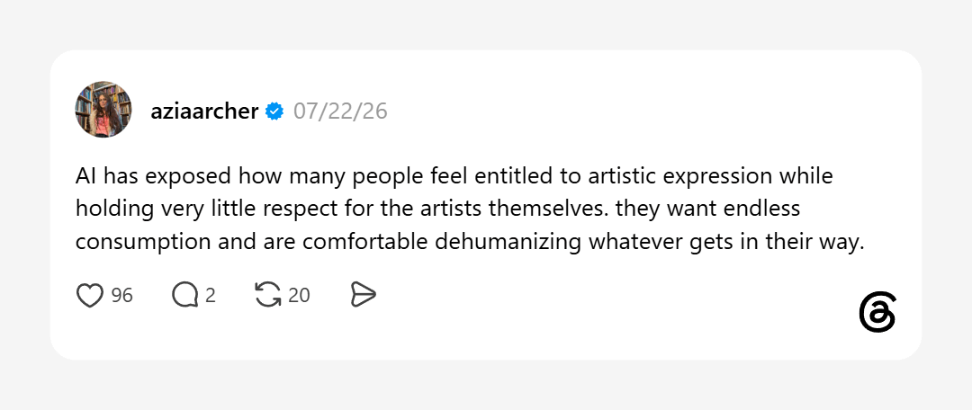Open the post via the 07/22/26 timestamp
Image resolution: width=972 pixels, height=410 pixels.
pos(340,111)
